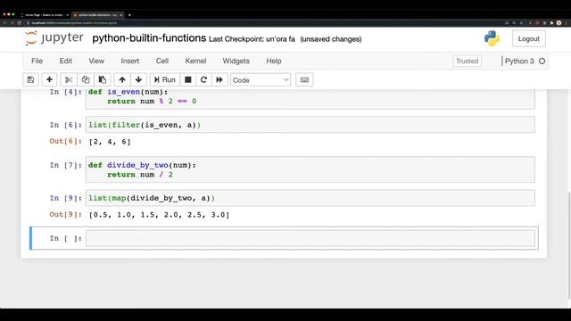Open the cell type Code dropdown
The height and width of the screenshot is (321, 571).
261,80
